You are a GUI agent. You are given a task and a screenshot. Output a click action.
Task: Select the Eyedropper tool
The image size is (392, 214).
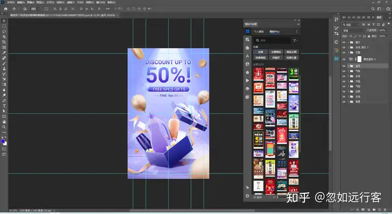pyautogui.click(x=4, y=53)
